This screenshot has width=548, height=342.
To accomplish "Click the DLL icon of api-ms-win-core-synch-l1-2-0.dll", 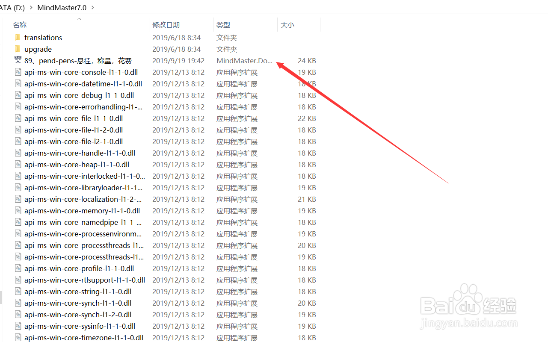I will click(18, 315).
